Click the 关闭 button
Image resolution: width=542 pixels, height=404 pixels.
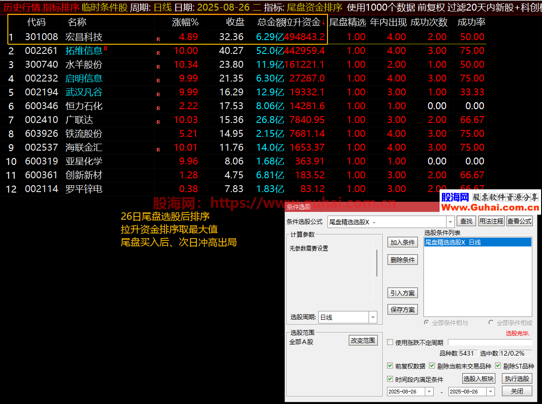click(517, 391)
